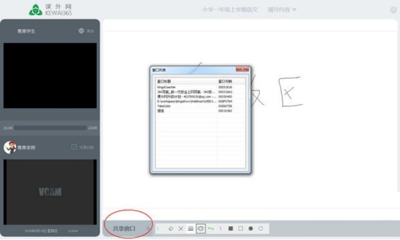Click the X clear tool in the toolbar
The image size is (400, 240).
(x=181, y=228)
